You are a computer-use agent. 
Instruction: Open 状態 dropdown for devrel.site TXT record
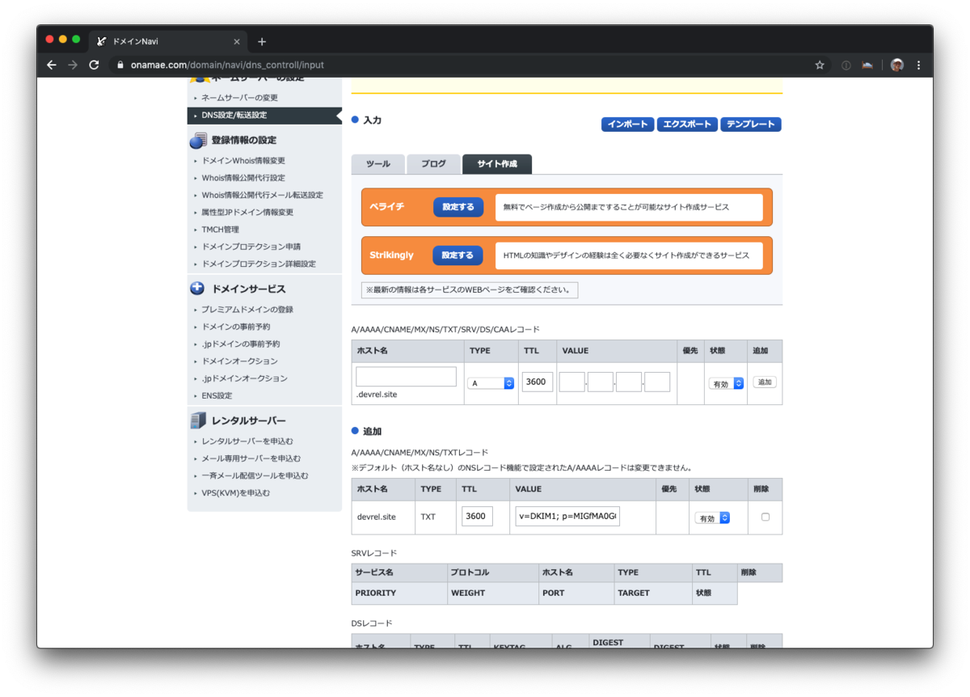coord(712,517)
